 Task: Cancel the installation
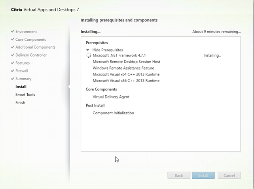(x=229, y=176)
